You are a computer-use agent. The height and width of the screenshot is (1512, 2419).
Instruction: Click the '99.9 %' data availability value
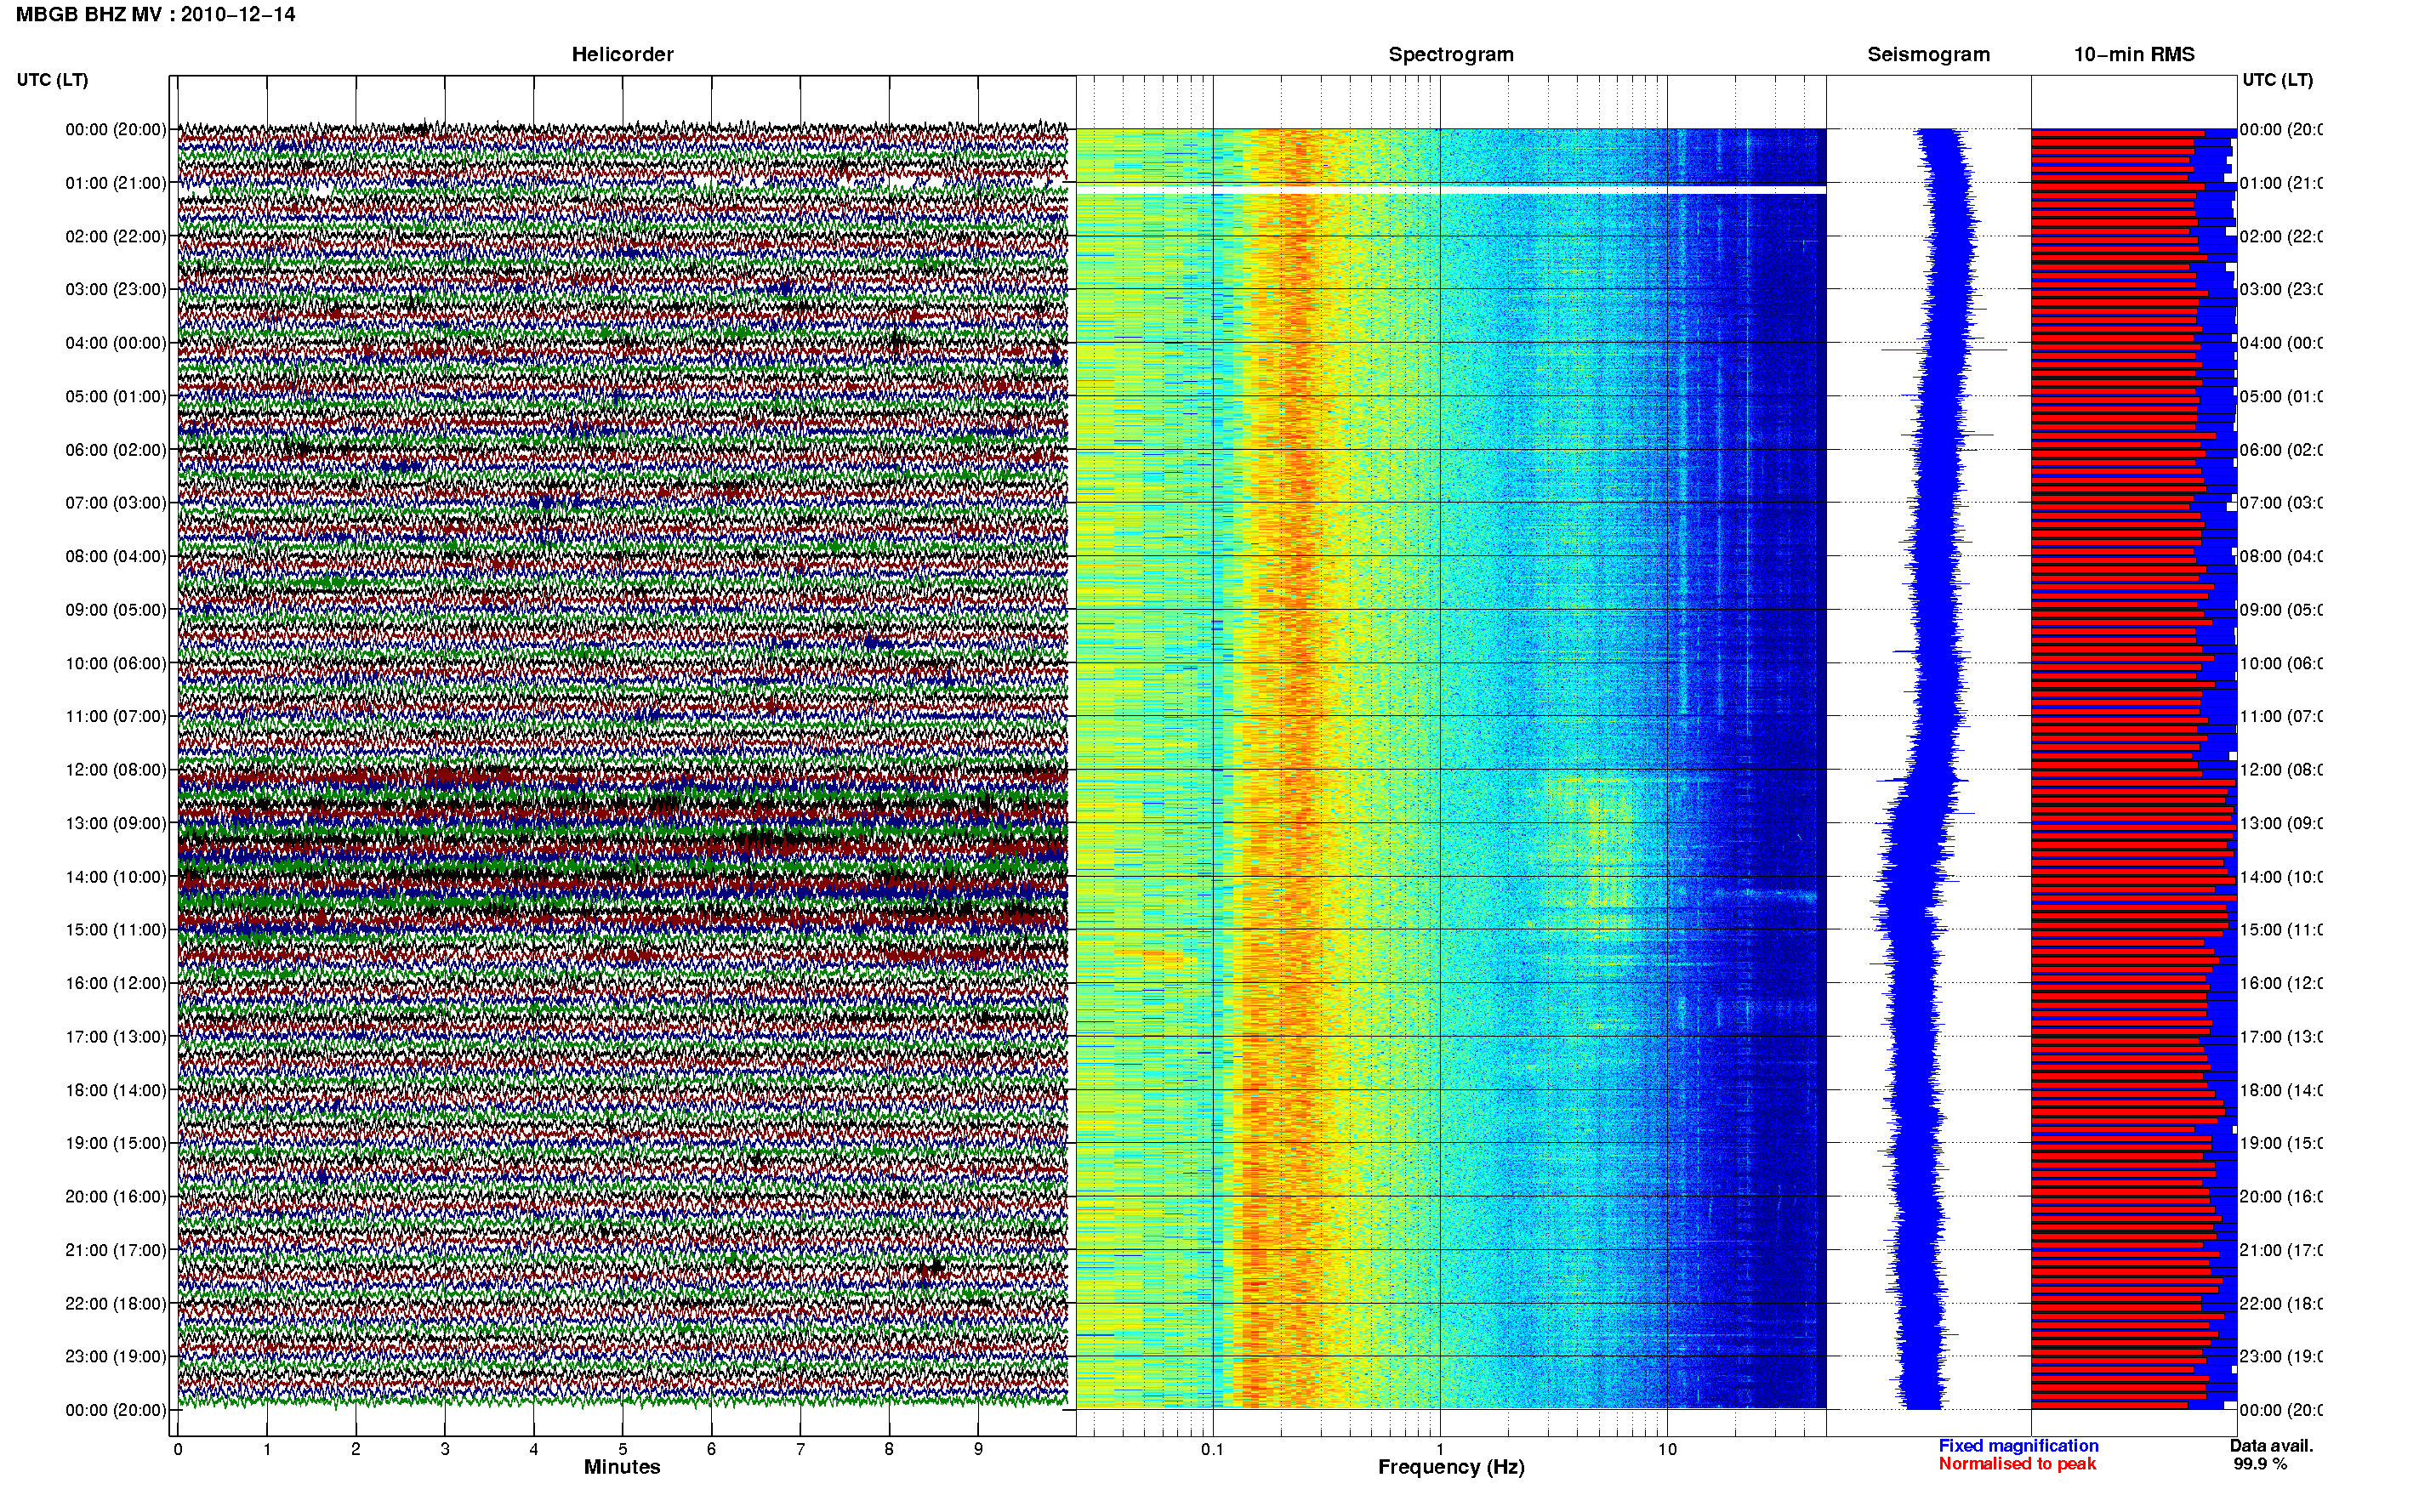point(2260,1464)
